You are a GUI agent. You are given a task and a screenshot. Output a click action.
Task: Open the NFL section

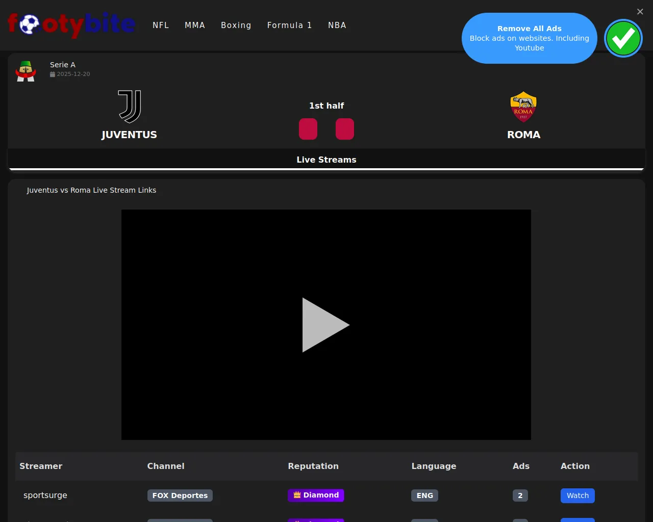point(161,25)
